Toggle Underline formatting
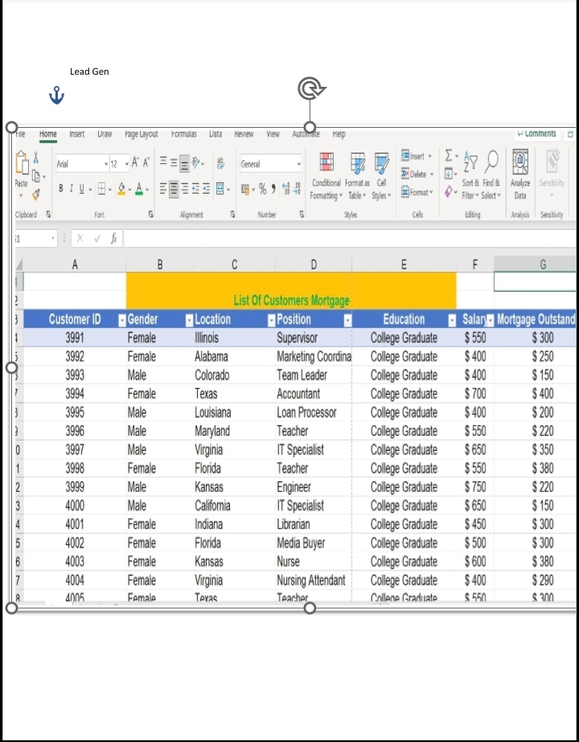 click(81, 189)
